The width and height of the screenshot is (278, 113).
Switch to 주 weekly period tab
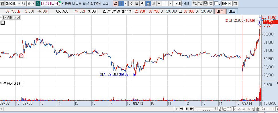131,3
